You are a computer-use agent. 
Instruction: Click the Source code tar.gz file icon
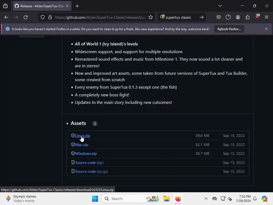click(x=73, y=171)
